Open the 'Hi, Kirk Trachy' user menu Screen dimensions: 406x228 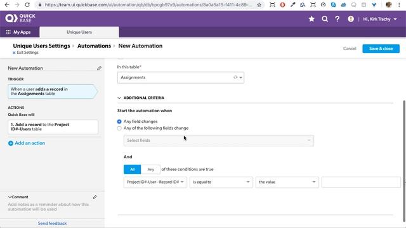pos(380,19)
